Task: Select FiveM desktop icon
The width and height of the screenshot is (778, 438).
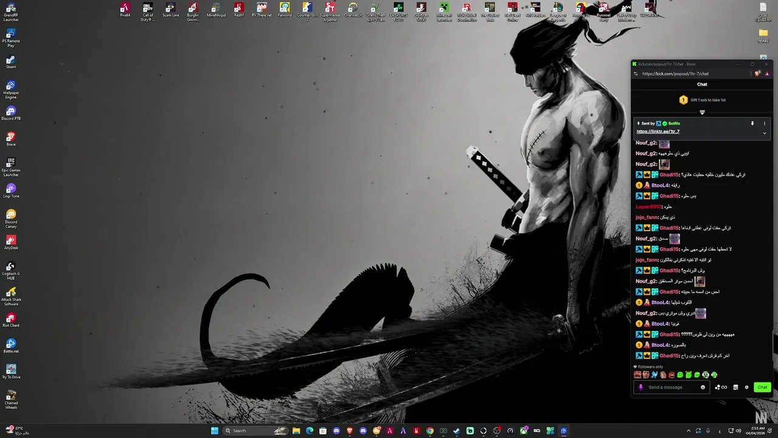Action: pyautogui.click(x=125, y=10)
